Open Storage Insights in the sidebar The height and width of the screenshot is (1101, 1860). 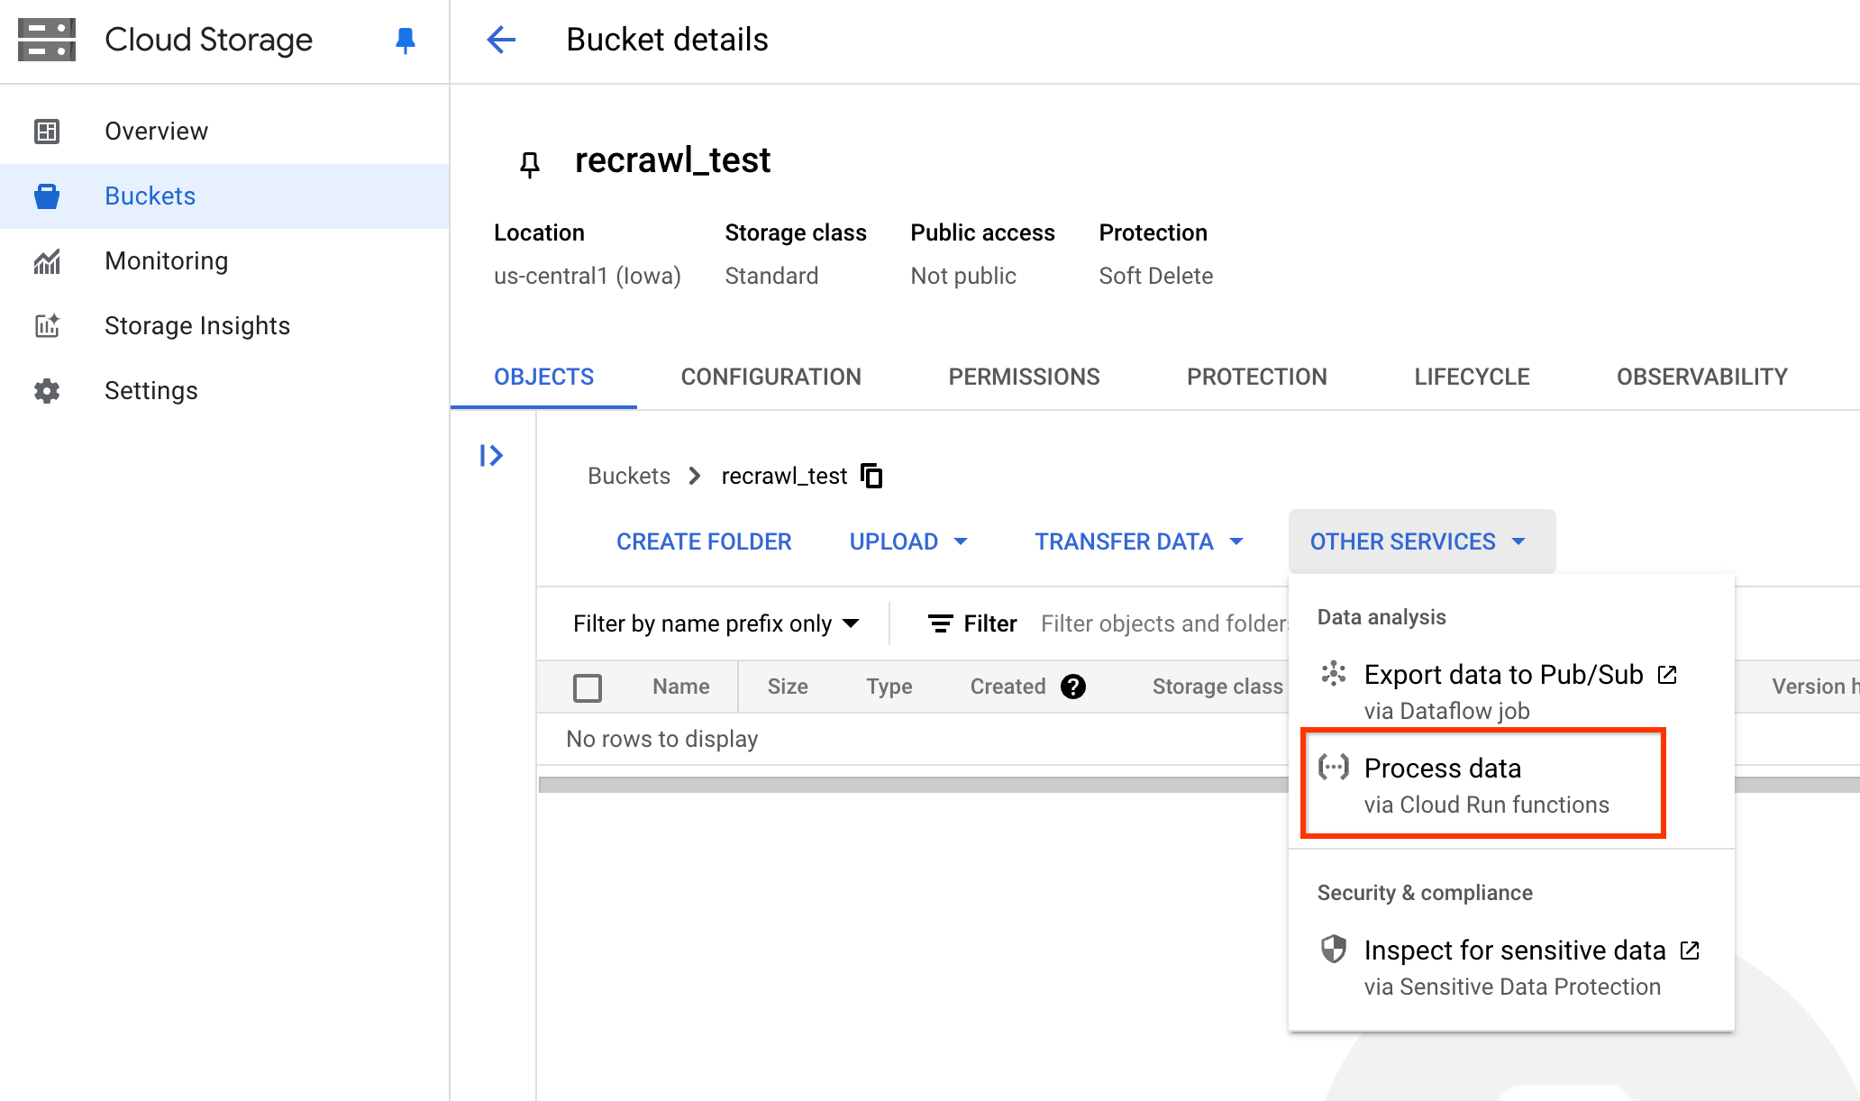225,326
